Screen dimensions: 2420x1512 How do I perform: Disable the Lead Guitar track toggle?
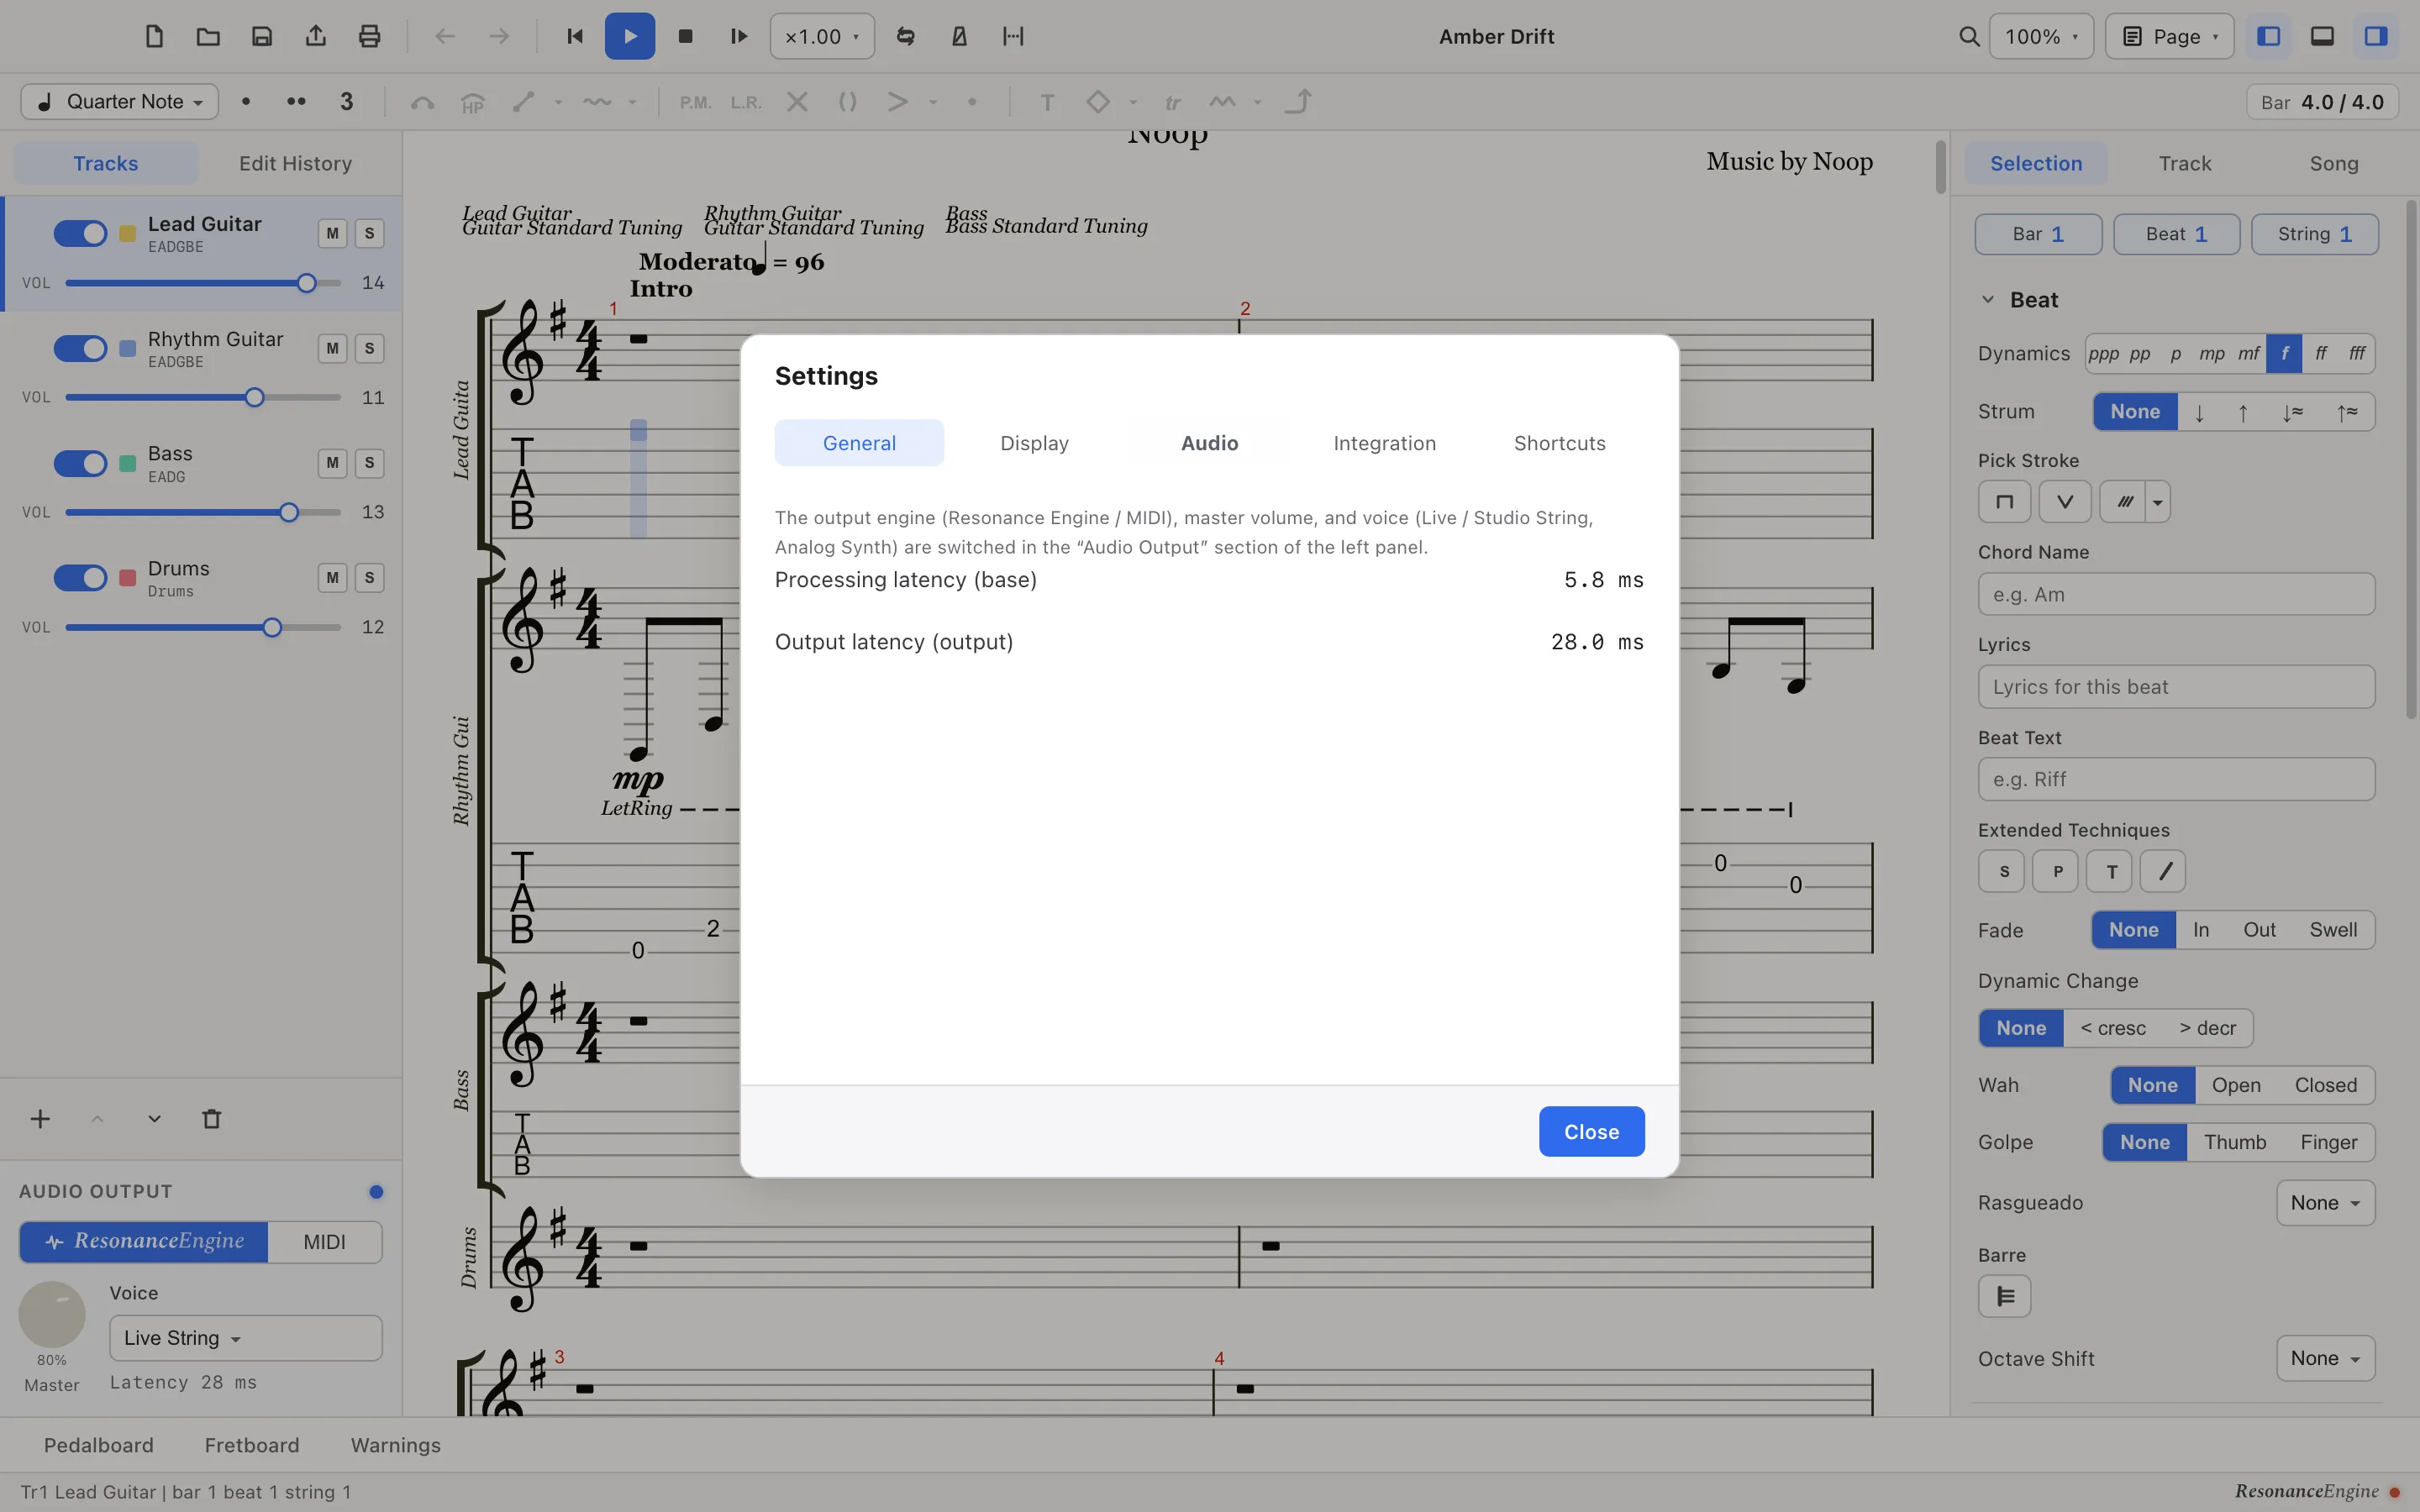tap(80, 233)
